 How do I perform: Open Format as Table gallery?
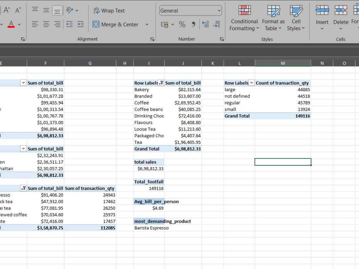coord(273,18)
